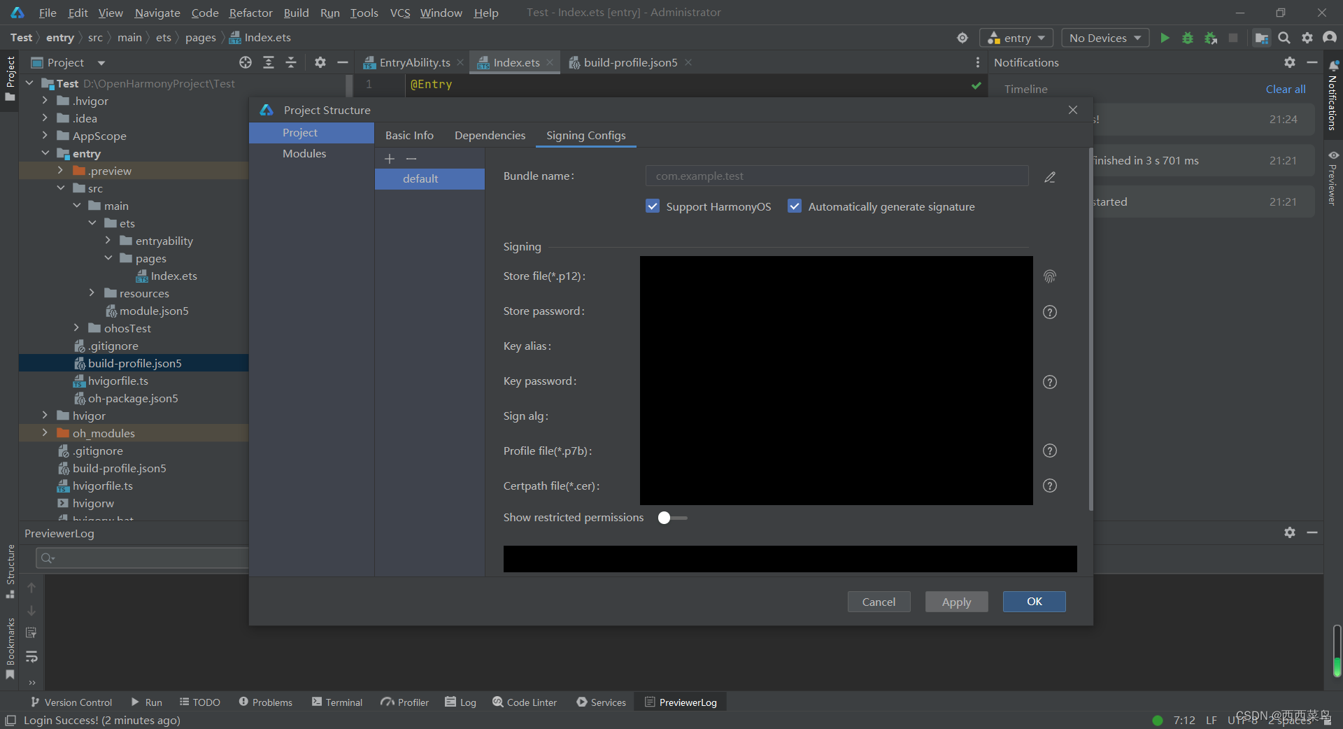
Task: Open Version Control tool window
Action: (x=71, y=702)
